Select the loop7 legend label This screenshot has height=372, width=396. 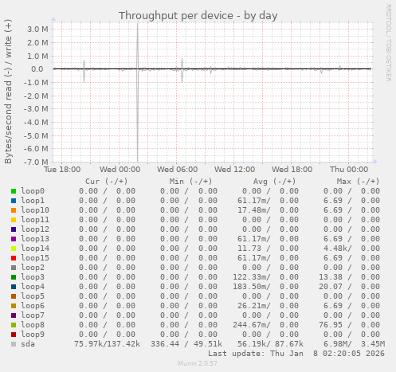click(33, 315)
